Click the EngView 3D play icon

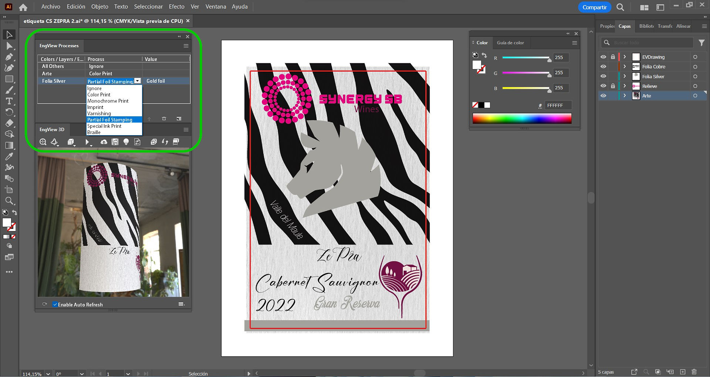pos(88,142)
